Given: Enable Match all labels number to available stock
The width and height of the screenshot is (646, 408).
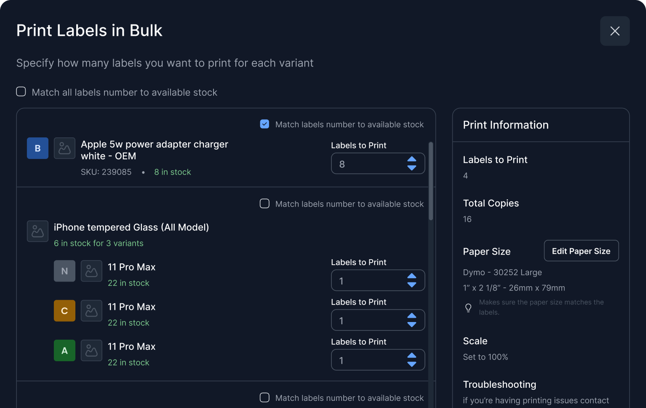Looking at the screenshot, I should [x=21, y=92].
